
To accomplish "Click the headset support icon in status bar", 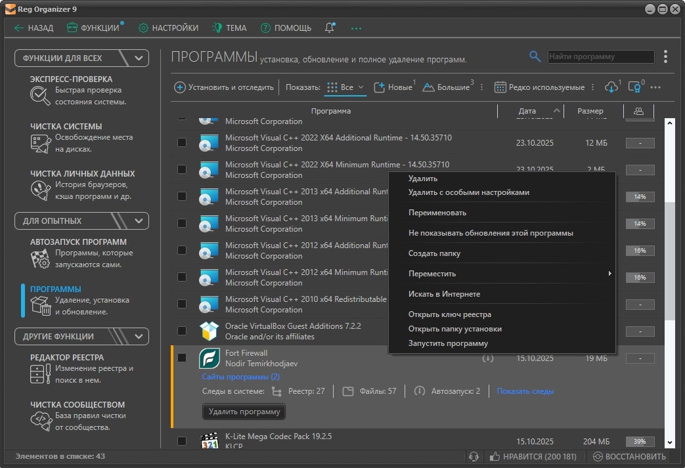I will [474, 457].
